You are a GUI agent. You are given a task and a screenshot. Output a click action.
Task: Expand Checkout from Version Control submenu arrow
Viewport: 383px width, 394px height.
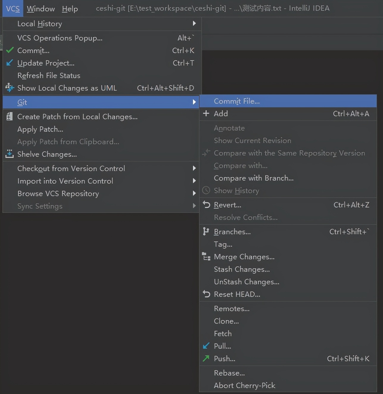[x=194, y=168]
